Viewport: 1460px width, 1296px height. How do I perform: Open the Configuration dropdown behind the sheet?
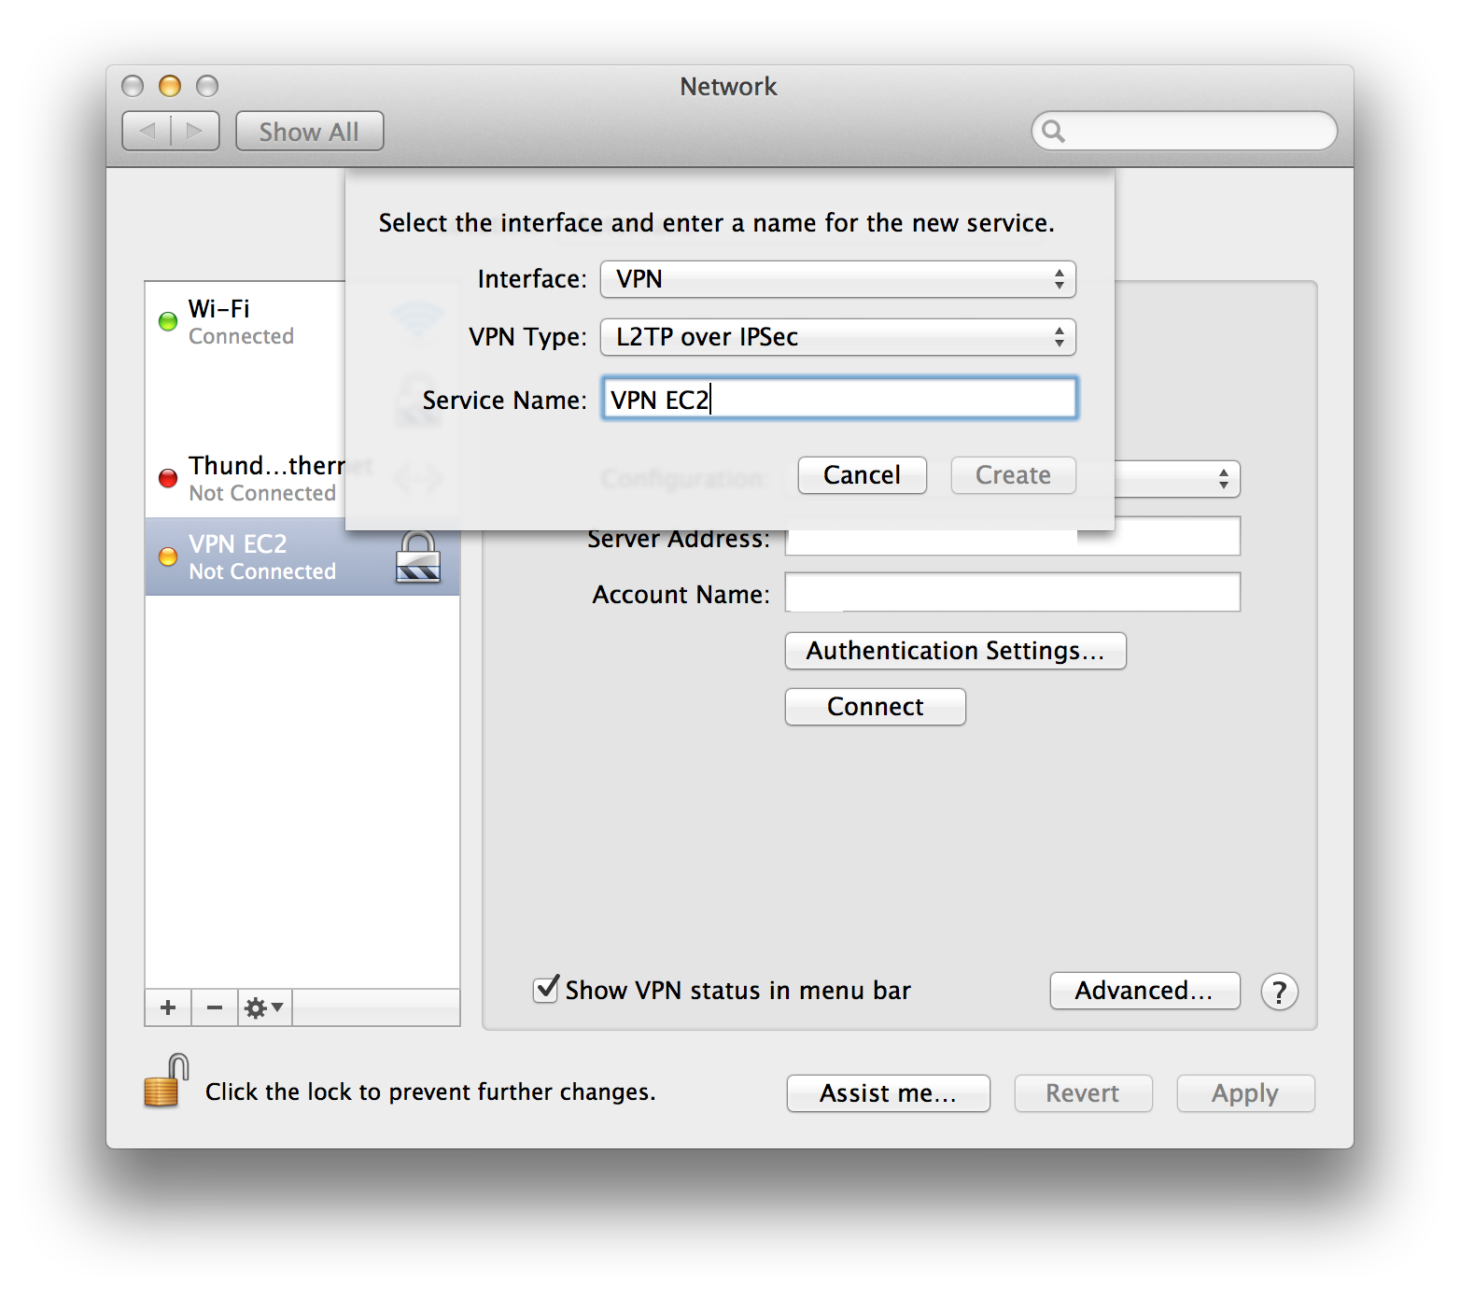(1177, 479)
